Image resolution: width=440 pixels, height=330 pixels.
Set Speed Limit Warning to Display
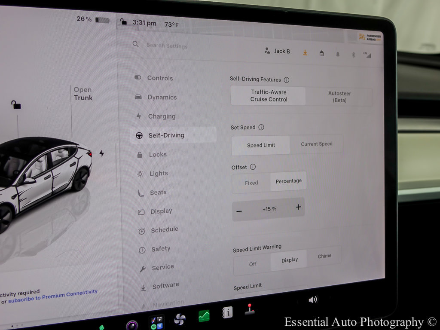pyautogui.click(x=289, y=260)
